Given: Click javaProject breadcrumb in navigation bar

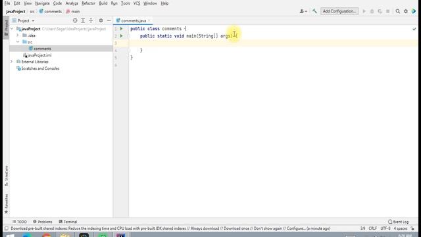Looking at the screenshot, I should click(16, 12).
